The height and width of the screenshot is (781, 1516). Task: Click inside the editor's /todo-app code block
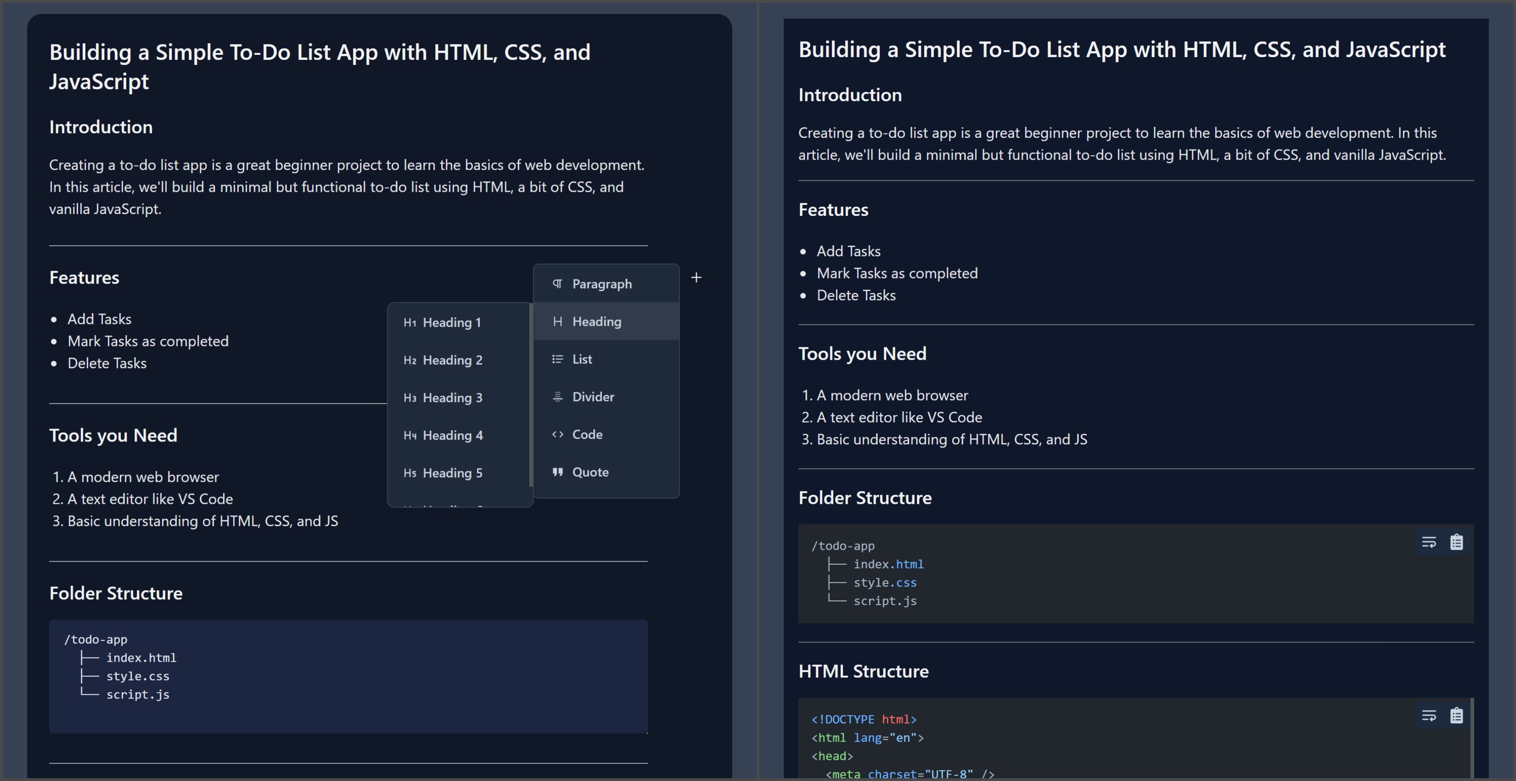point(348,676)
